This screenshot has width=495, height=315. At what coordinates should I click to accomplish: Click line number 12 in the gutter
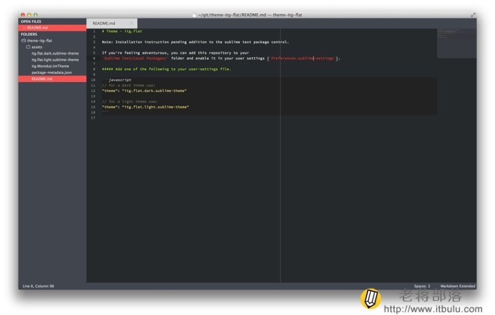[x=93, y=91]
